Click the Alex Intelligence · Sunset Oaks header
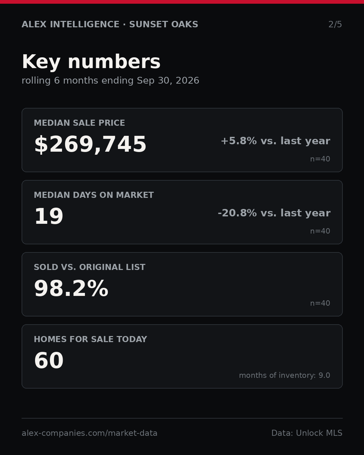Screen dimensions: 364x455 (x=110, y=25)
